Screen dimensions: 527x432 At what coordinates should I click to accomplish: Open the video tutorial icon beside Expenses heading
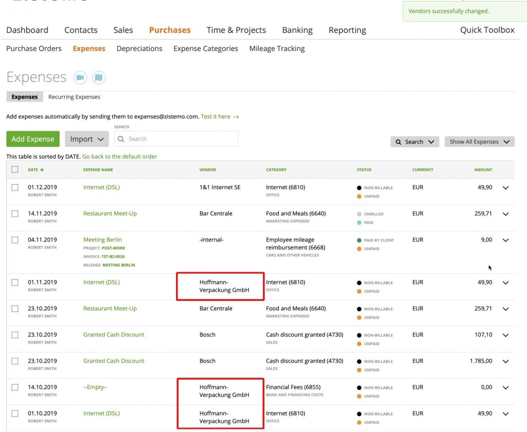pos(80,77)
